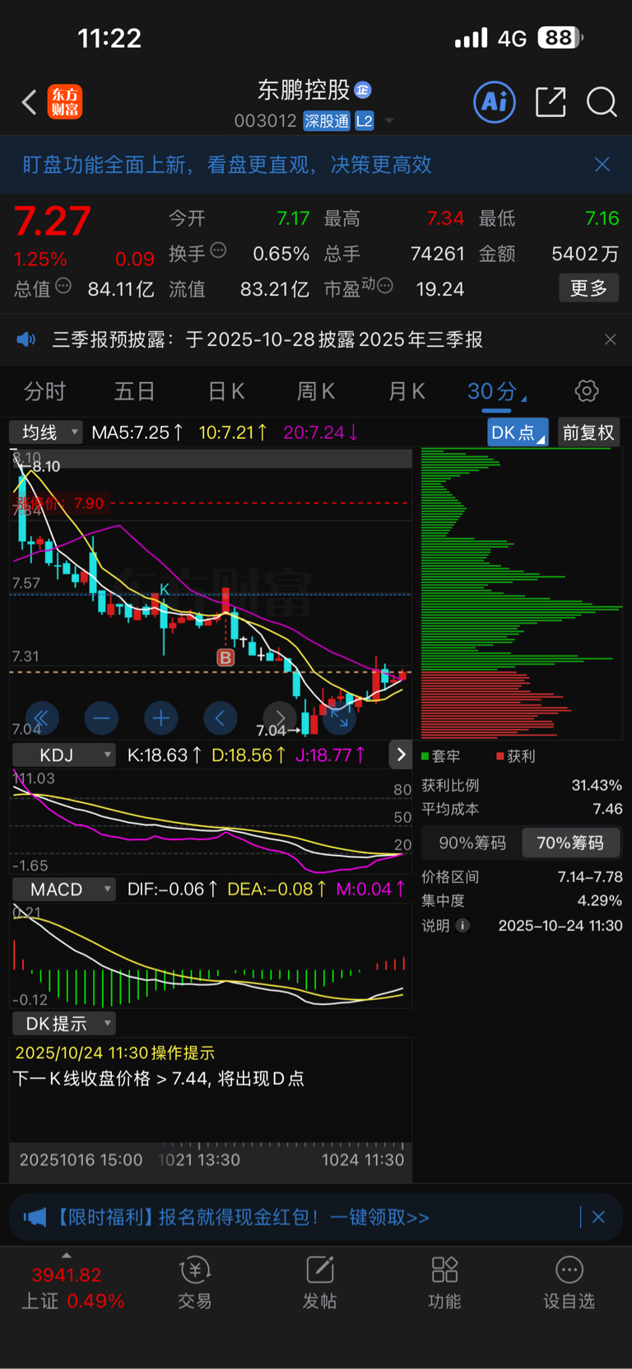Tap the 更多 button
Viewport: 632px width, 1369px height.
click(589, 288)
